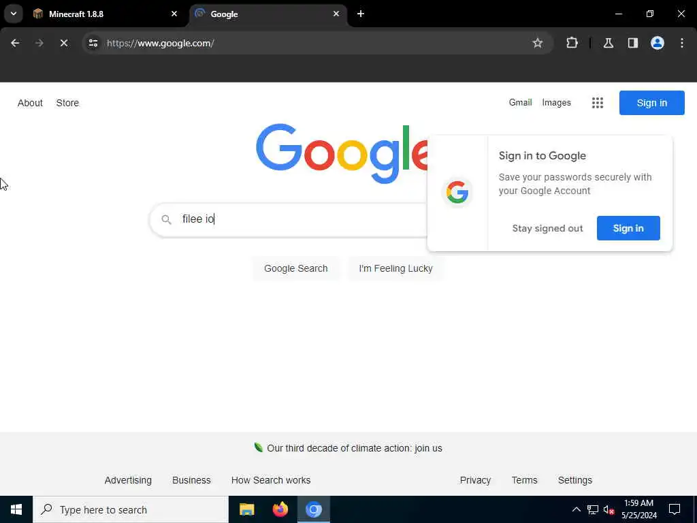
Task: Open the Chrome three-dot menu
Action: pyautogui.click(x=682, y=43)
